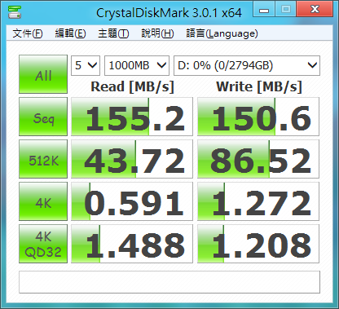
Task: Click the Write [MB/s] column header
Action: [x=259, y=87]
